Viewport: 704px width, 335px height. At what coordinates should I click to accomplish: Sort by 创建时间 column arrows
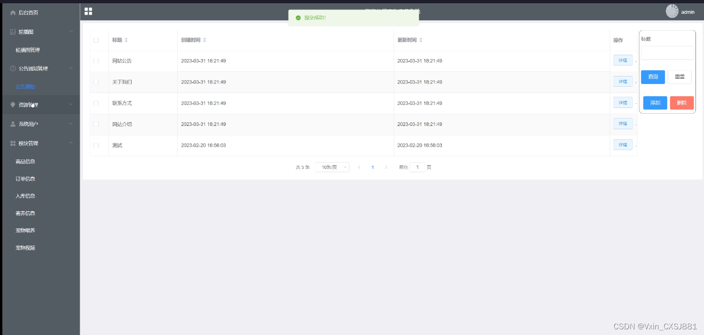coord(204,40)
